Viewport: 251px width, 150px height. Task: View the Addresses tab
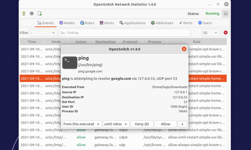coord(162,23)
